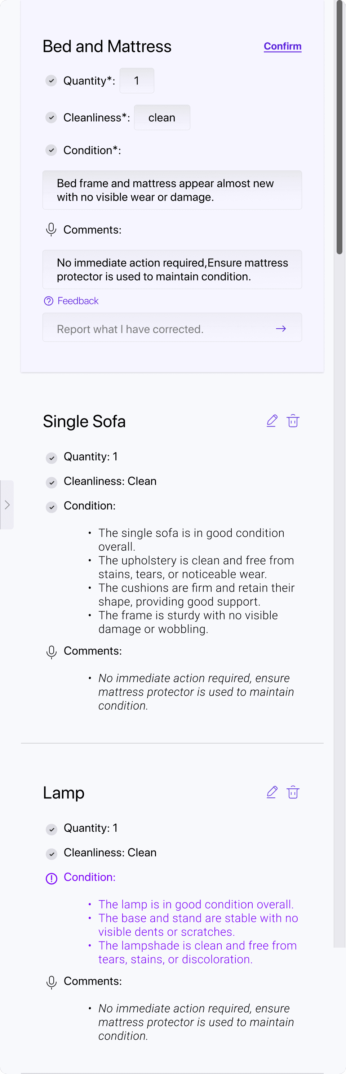Edit the Single Sofa entry
The width and height of the screenshot is (346, 1074).
point(272,421)
